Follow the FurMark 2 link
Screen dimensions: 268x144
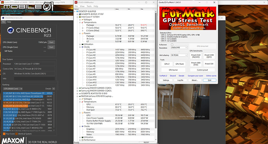[x=163, y=76]
